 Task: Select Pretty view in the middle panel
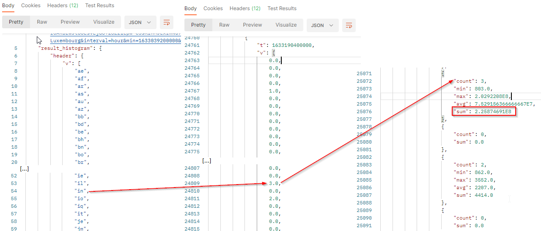coord(198,25)
